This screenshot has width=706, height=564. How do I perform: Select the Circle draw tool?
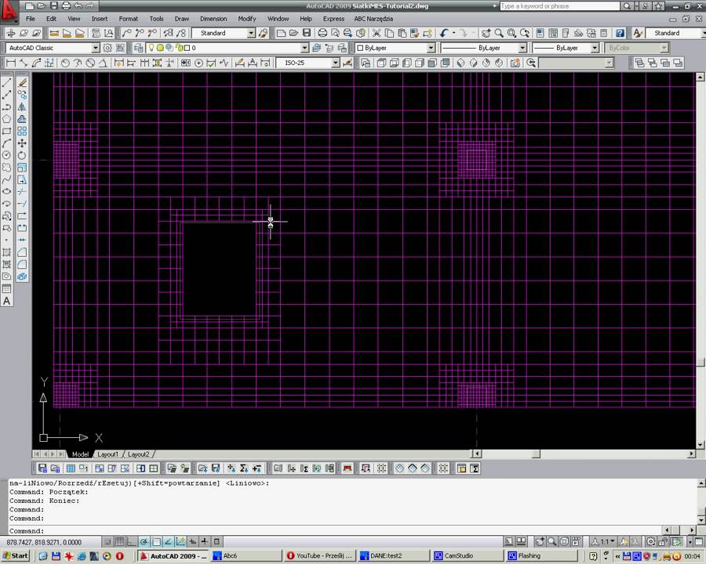click(x=7, y=156)
